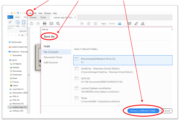179x120 pixels.
Task: Switch to the Tools tab
Action: click(x=43, y=17)
